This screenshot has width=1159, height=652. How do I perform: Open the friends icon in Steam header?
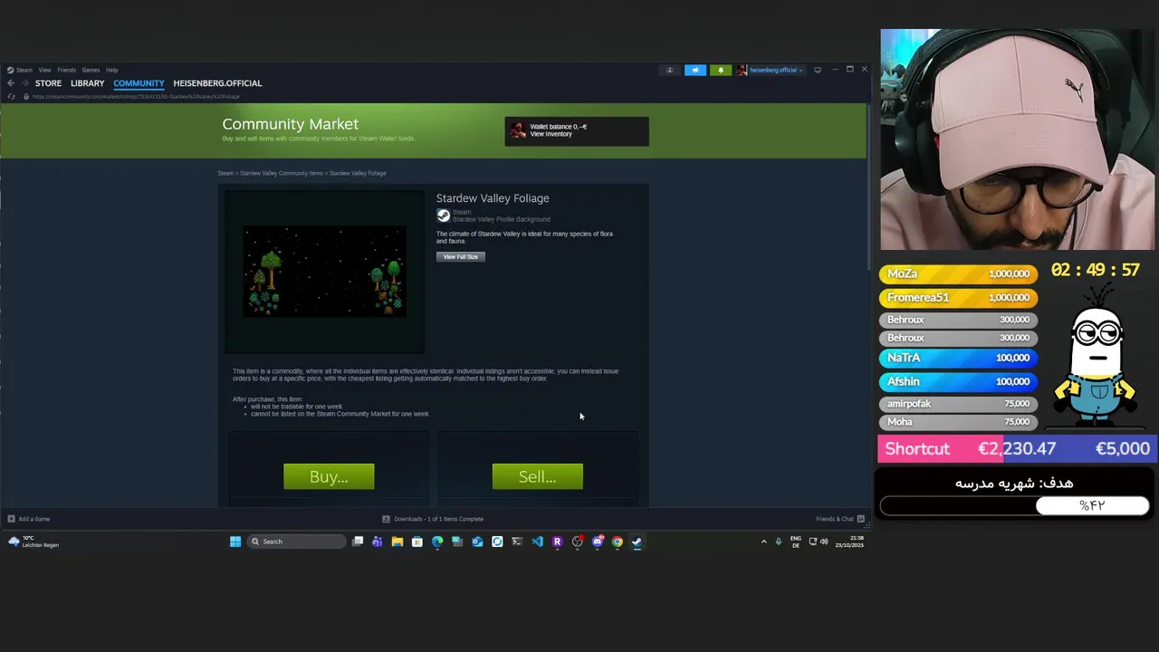point(670,70)
